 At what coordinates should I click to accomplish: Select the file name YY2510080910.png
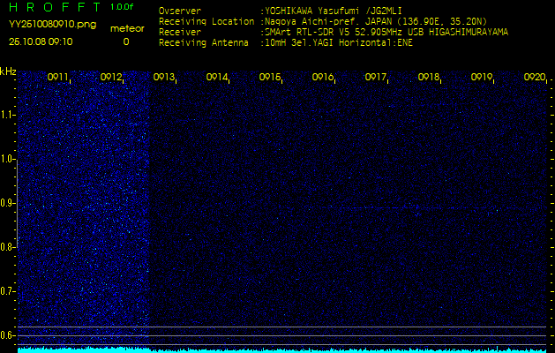pyautogui.click(x=52, y=25)
